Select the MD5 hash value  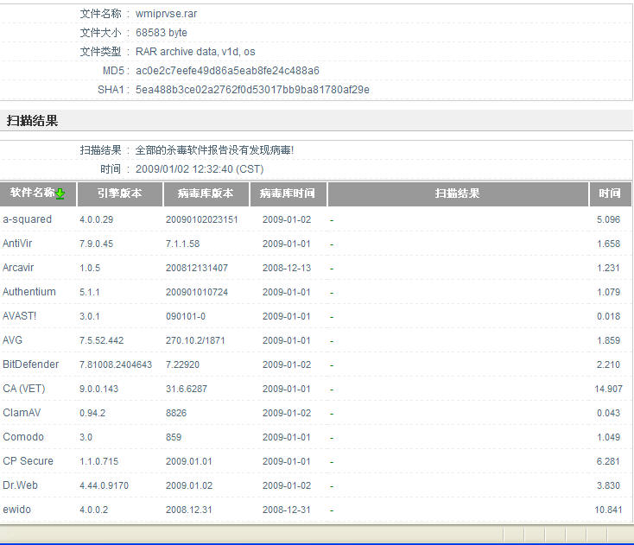pos(227,71)
